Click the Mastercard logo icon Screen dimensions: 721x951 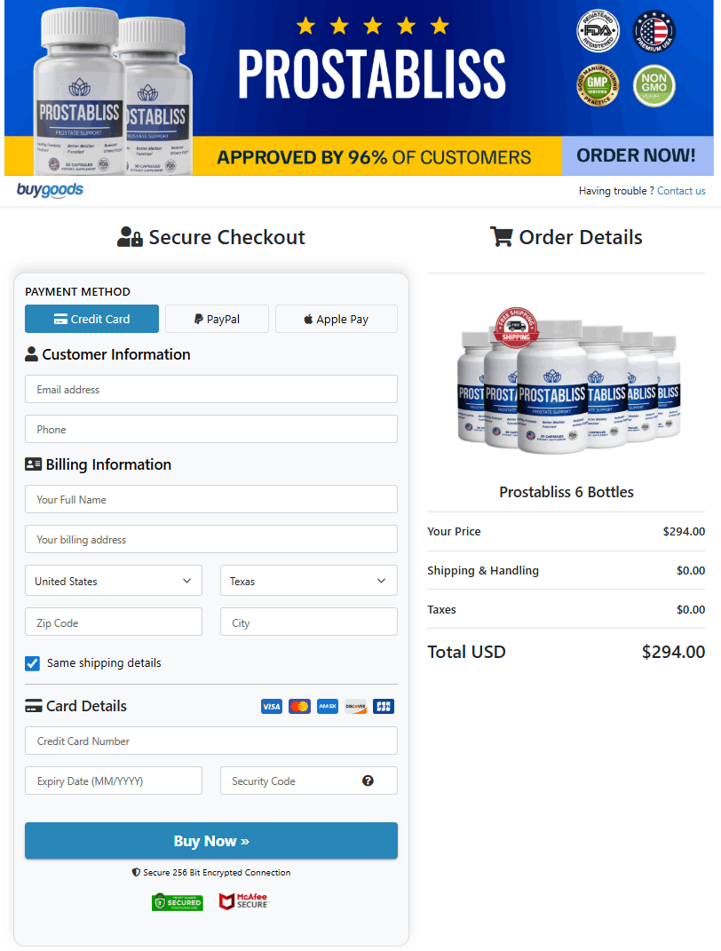299,707
